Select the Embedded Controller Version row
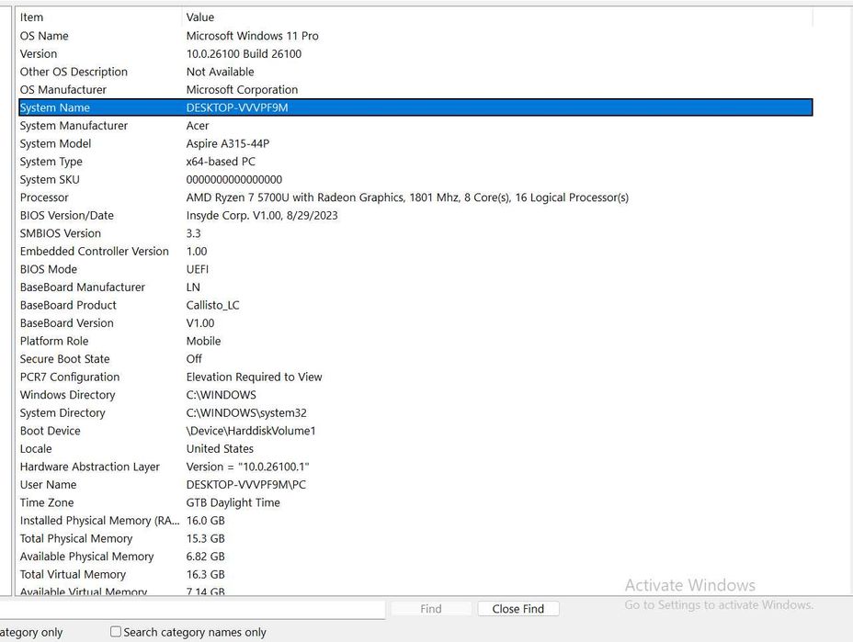Screen dimensions: 853x642 (415, 251)
